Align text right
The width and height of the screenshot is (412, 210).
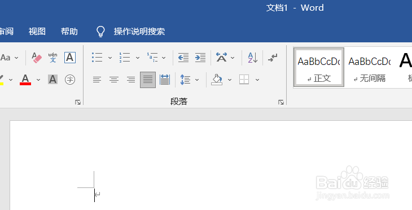click(x=131, y=80)
